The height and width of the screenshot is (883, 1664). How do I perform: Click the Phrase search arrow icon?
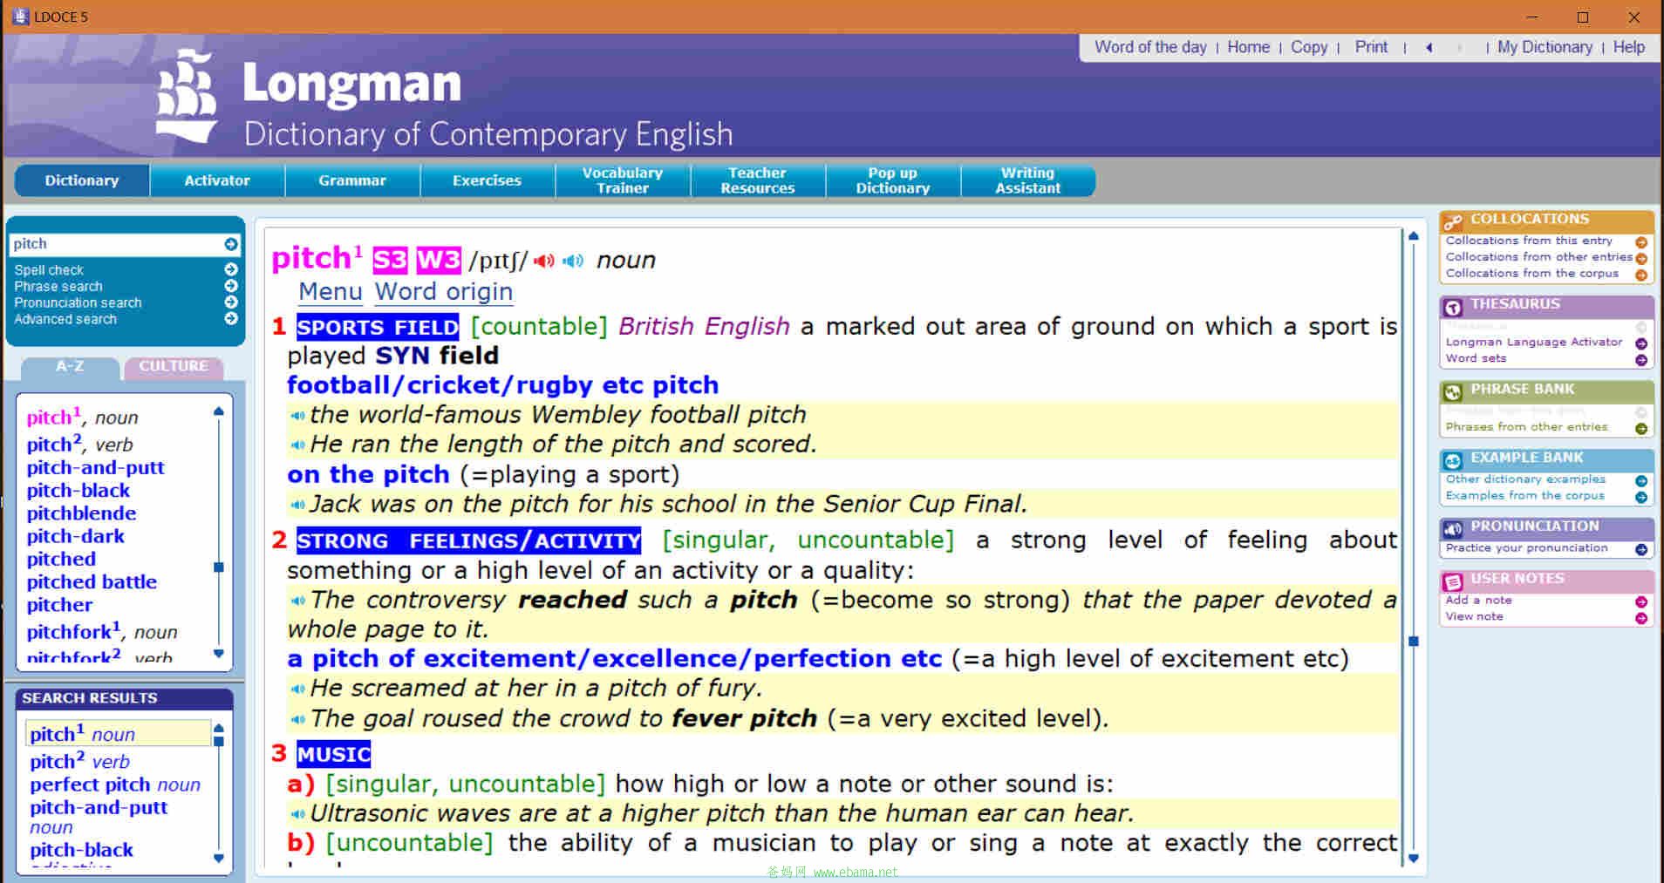click(x=231, y=286)
